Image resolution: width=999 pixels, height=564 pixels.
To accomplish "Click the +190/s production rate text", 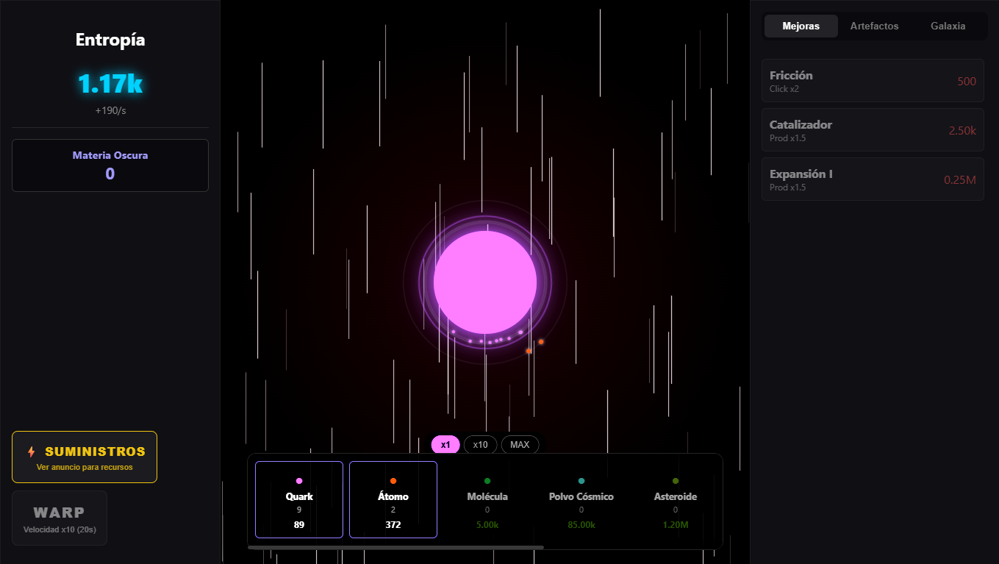I will pos(110,111).
